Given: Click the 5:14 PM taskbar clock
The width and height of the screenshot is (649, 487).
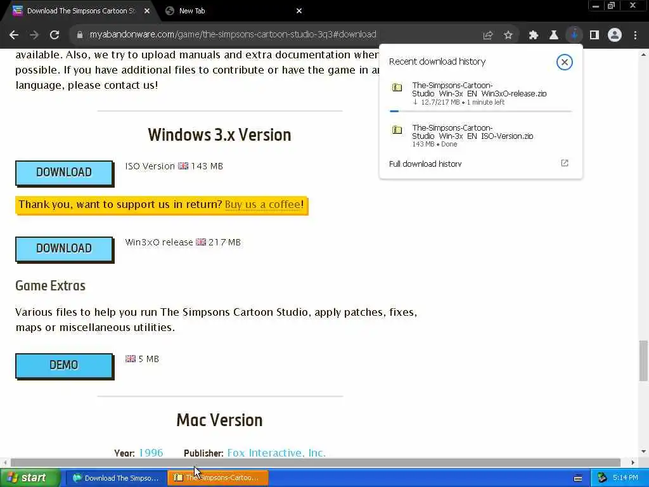Looking at the screenshot, I should 626,478.
